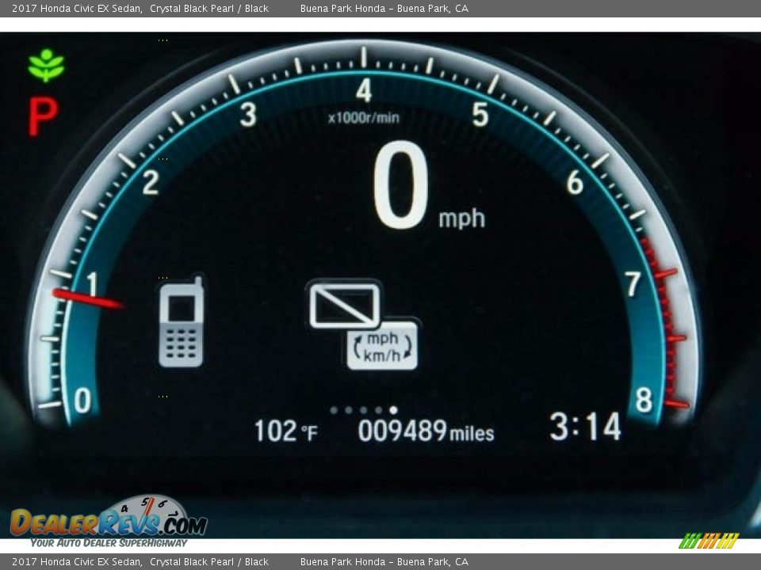Select the phone icon on display
The width and height of the screenshot is (761, 570).
tap(181, 322)
